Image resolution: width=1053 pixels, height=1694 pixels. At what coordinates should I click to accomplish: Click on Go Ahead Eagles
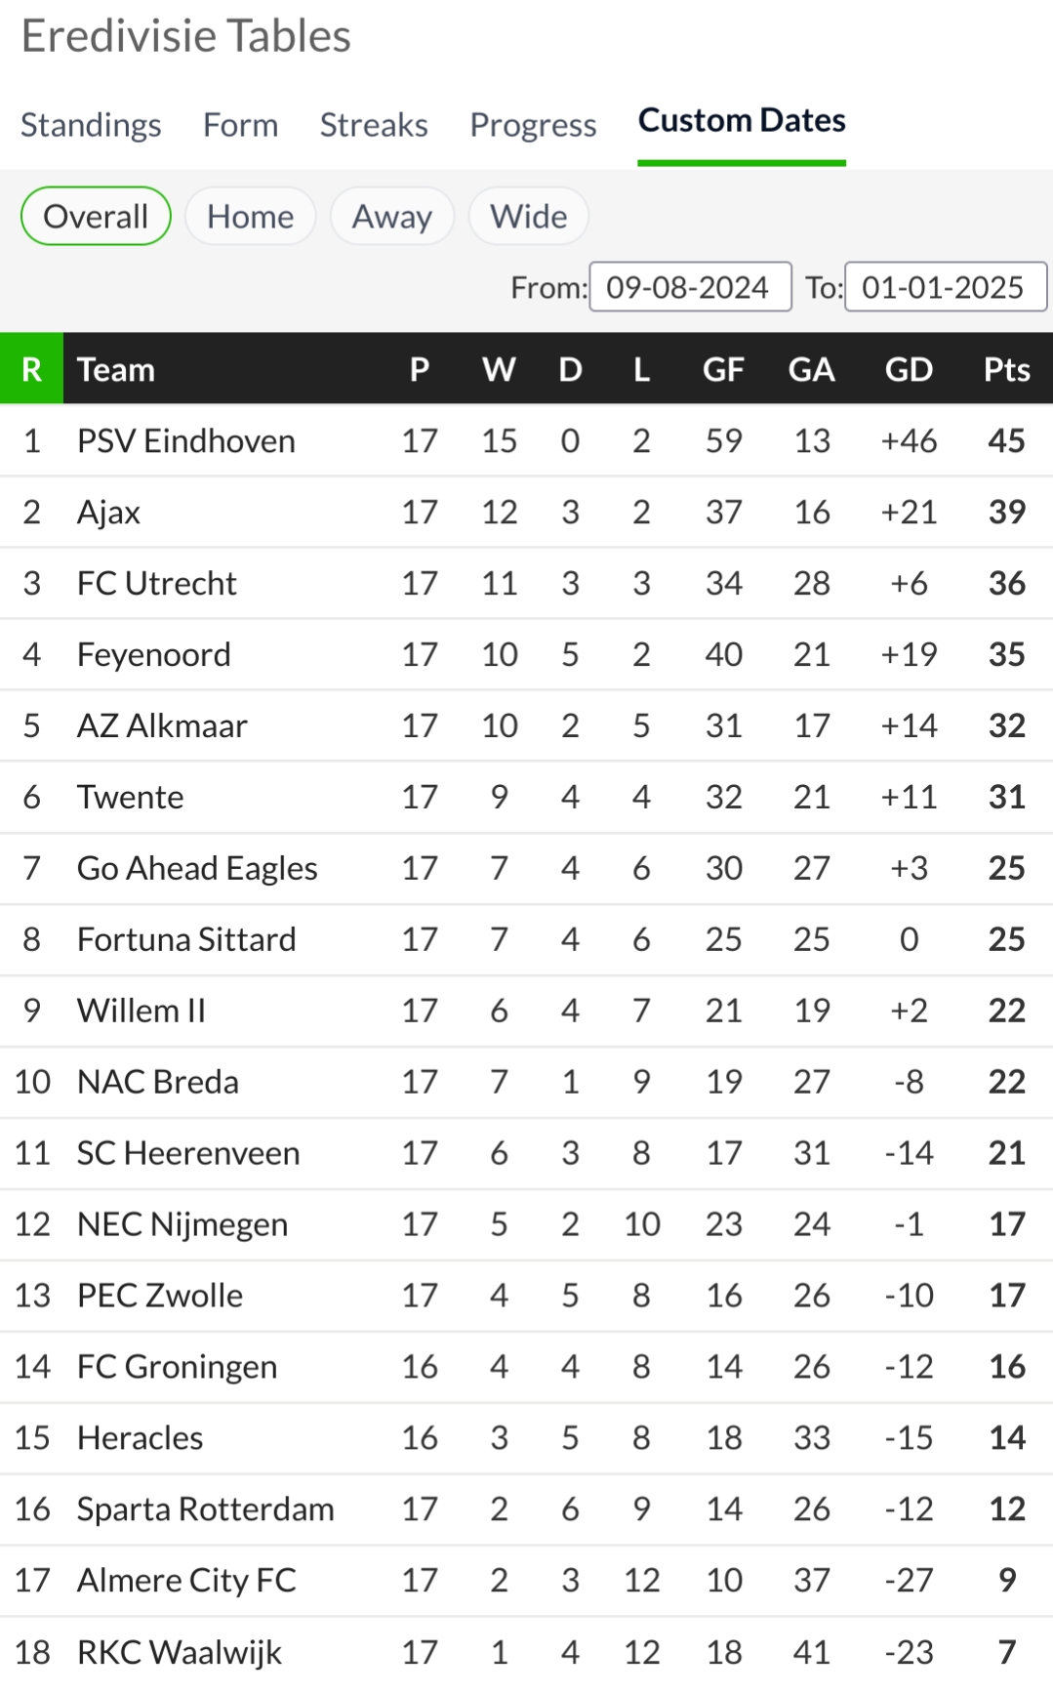click(x=197, y=869)
